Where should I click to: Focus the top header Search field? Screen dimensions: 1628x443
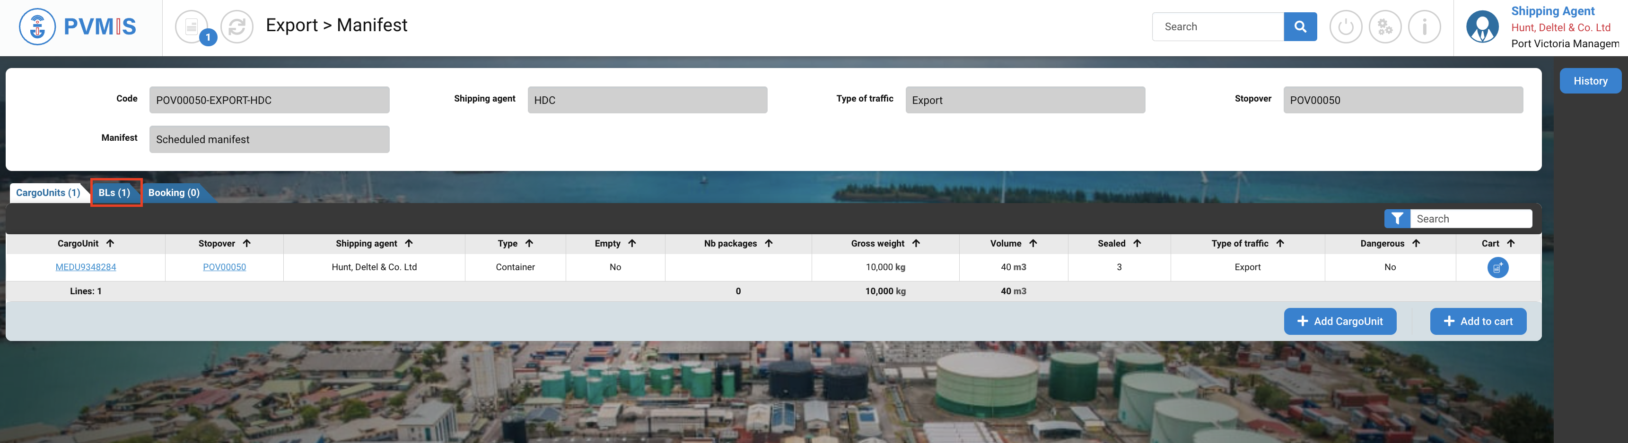point(1218,27)
